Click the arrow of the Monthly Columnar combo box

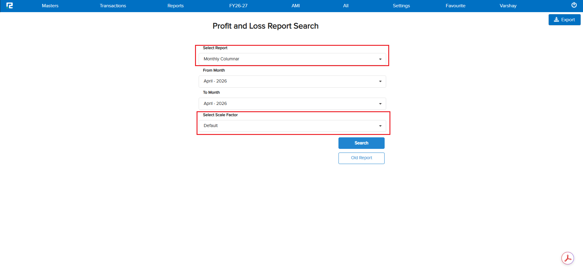coord(380,59)
